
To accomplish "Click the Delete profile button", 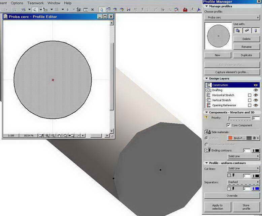I will click(247, 39).
